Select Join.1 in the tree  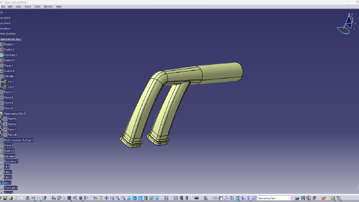7,183
